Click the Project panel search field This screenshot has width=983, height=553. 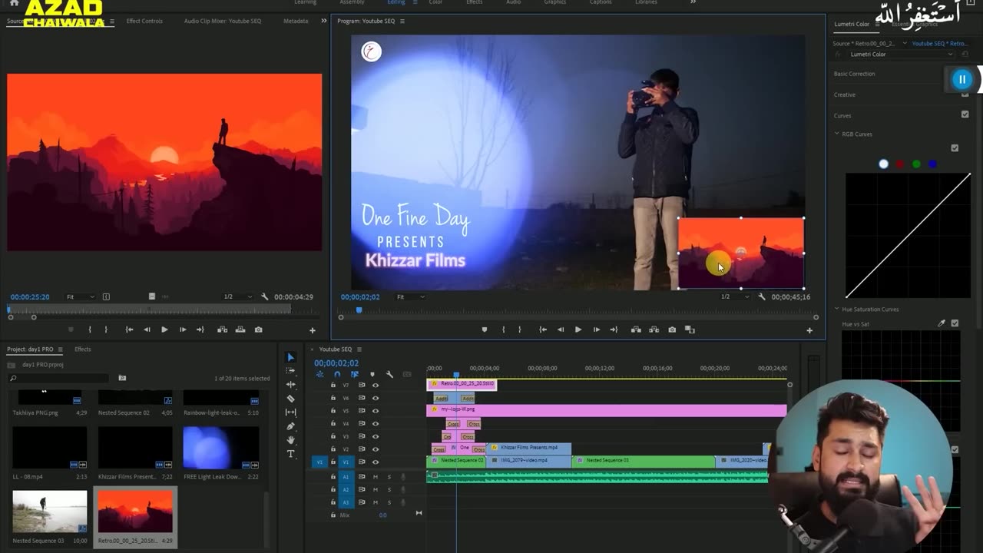60,378
